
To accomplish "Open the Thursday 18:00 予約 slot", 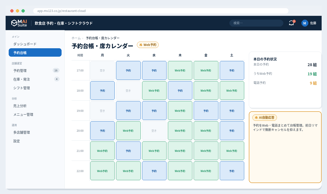I will point(180,91).
